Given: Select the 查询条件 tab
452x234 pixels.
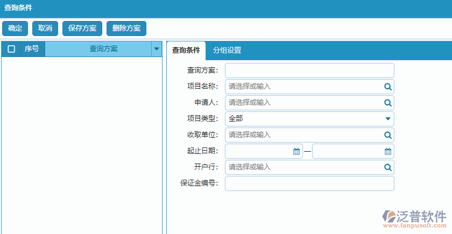Looking at the screenshot, I should [186, 51].
